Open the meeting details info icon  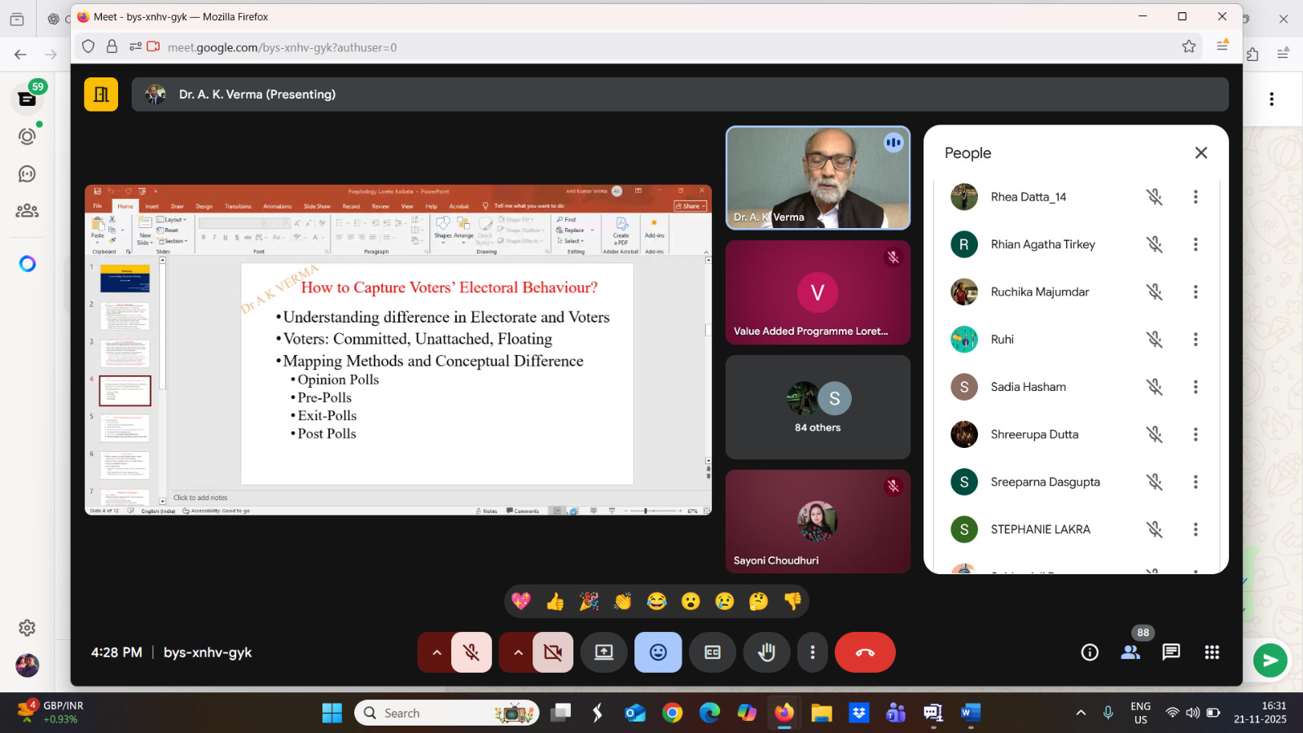click(x=1090, y=652)
